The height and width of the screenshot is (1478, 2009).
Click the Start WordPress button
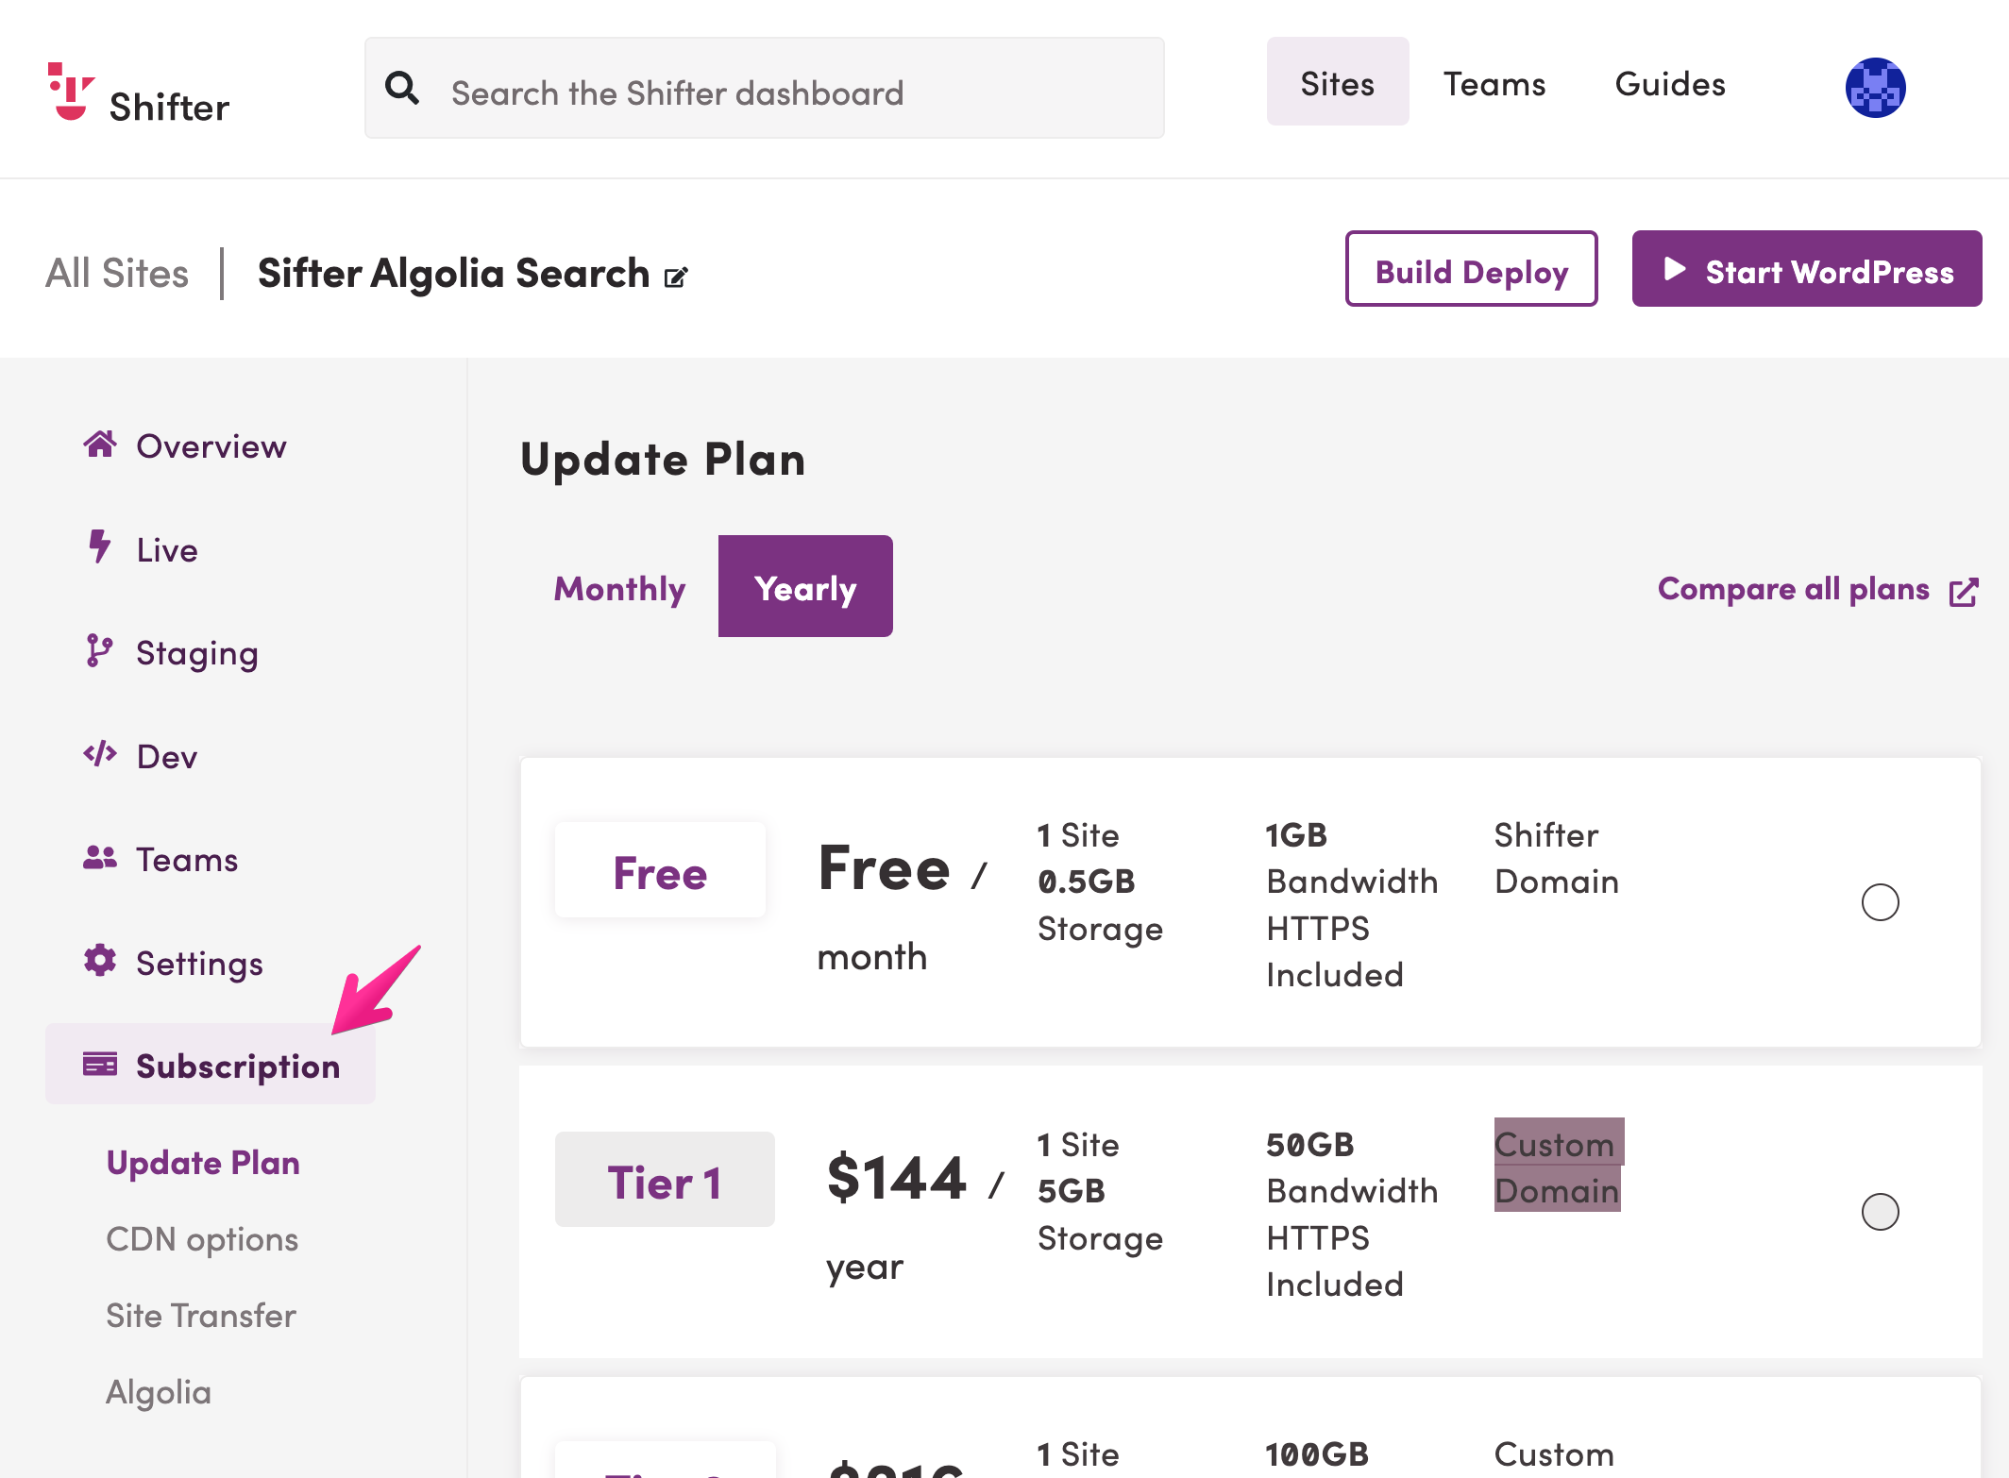1806,269
